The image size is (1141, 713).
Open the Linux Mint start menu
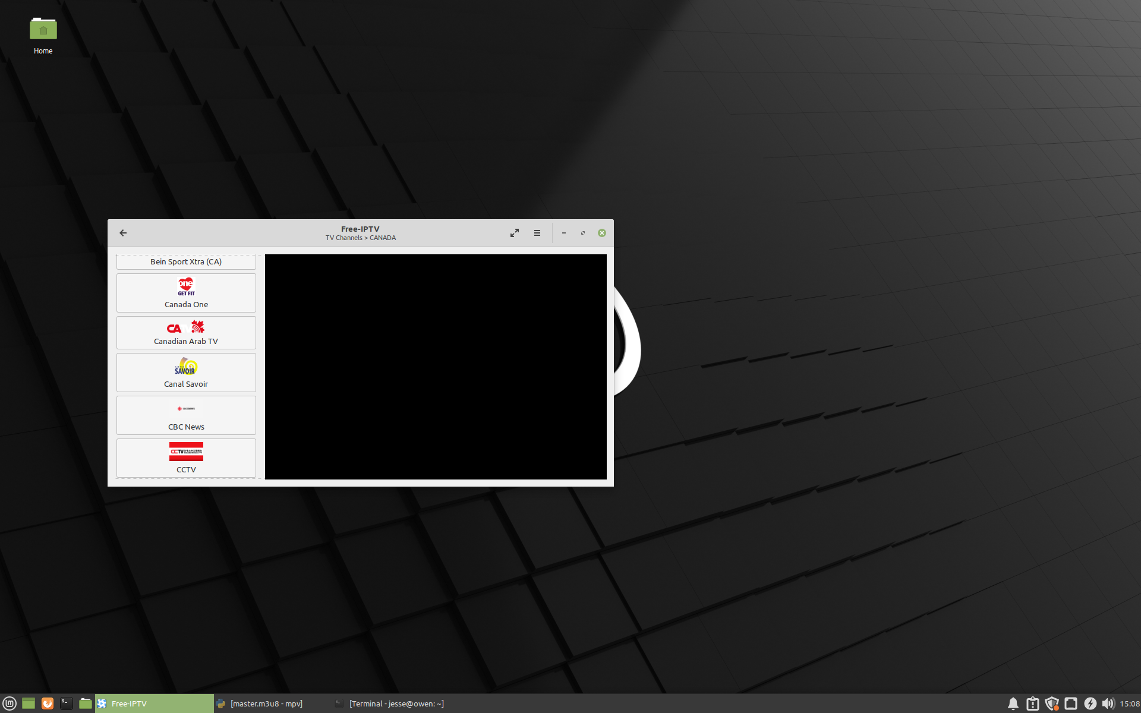tap(10, 703)
